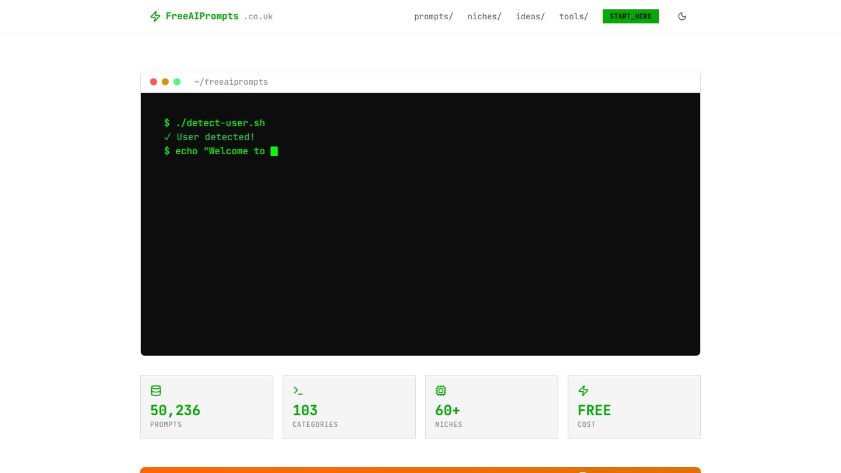Click the FREE cost value
This screenshot has width=841, height=473.
[x=594, y=410]
